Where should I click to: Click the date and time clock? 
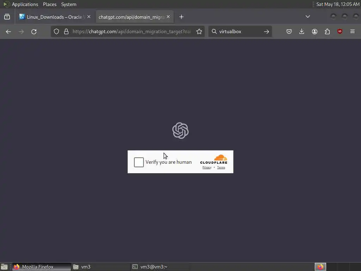338,4
